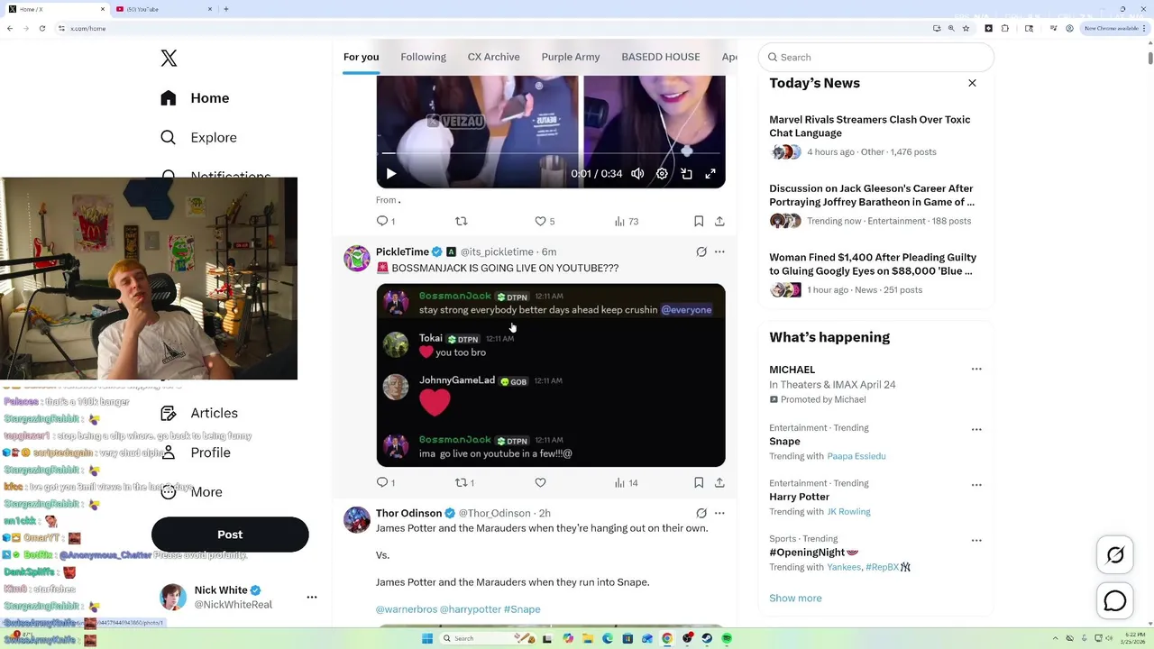Open more options on Thor Odinson post

click(719, 513)
